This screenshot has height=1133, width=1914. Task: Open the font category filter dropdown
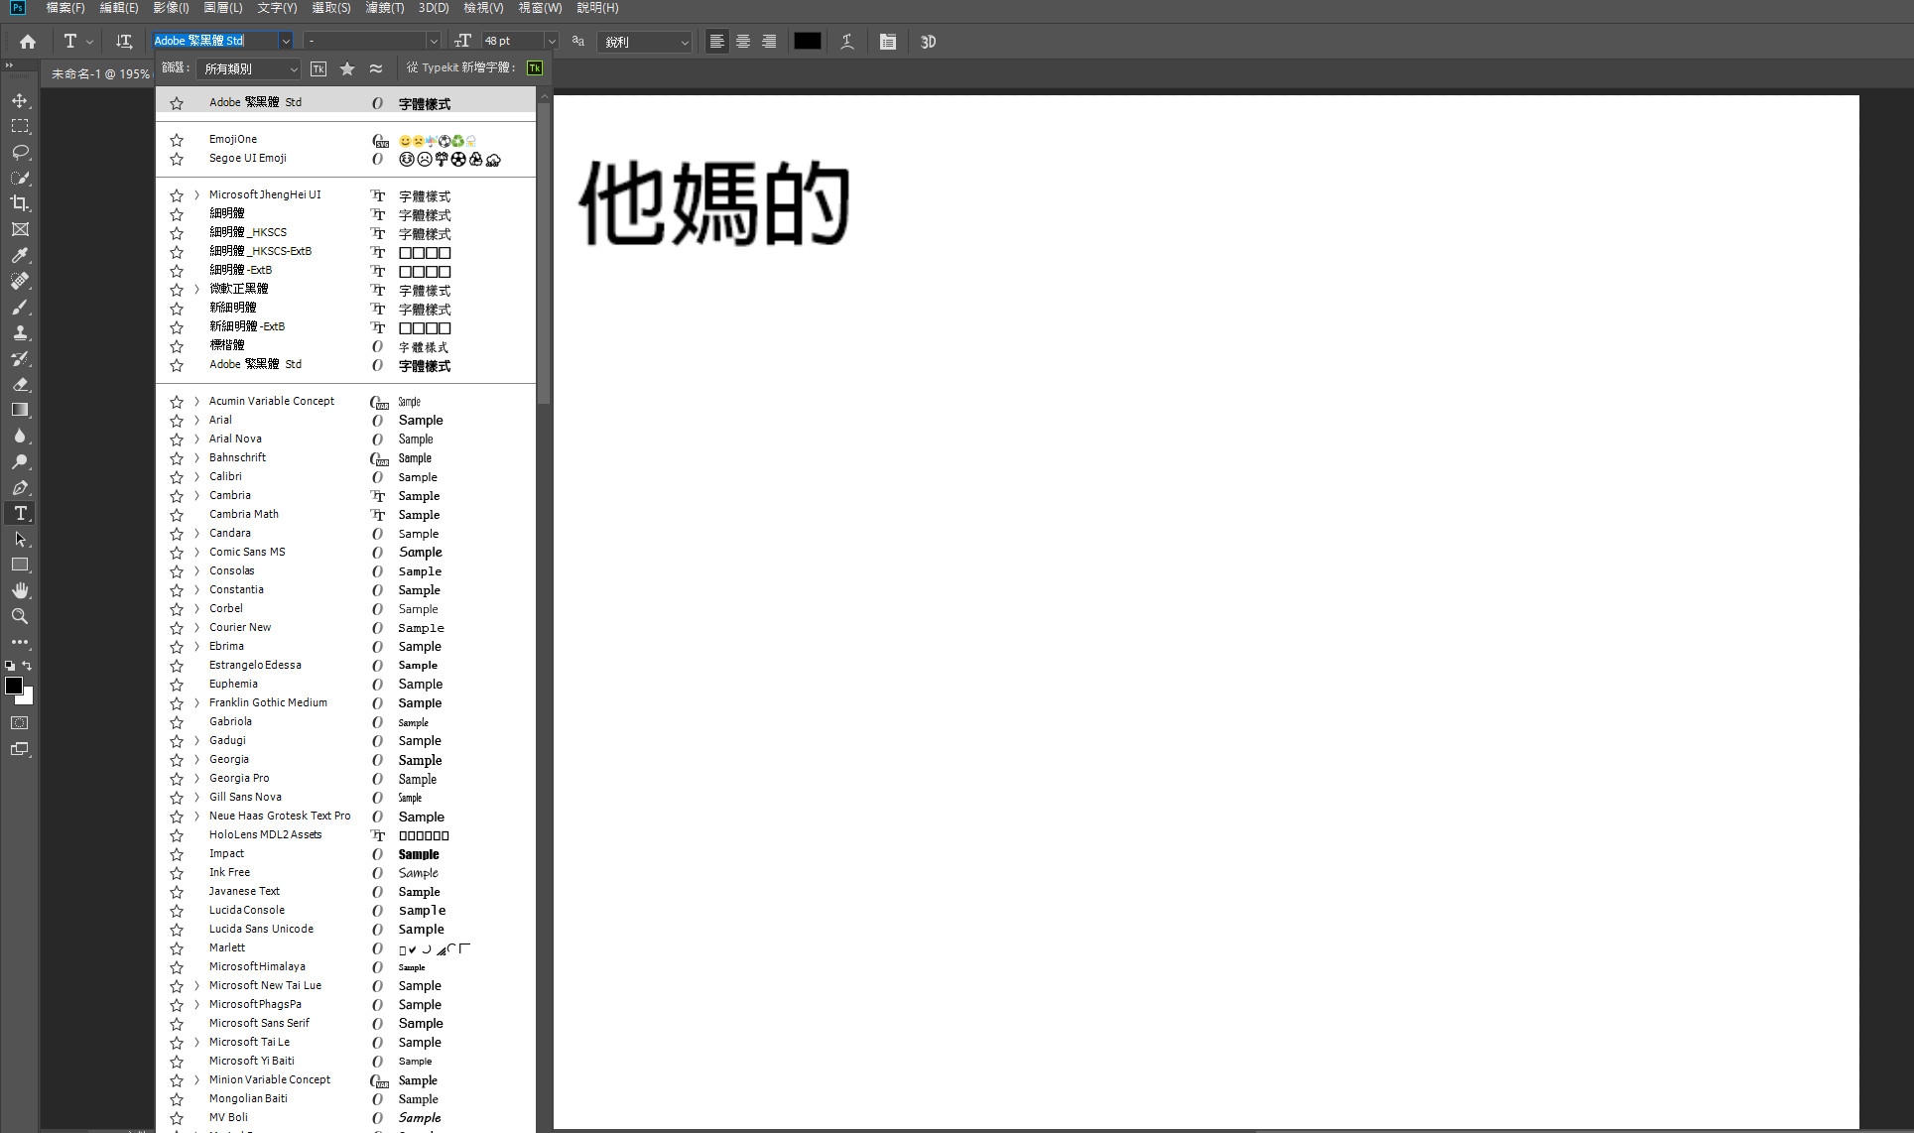(248, 68)
